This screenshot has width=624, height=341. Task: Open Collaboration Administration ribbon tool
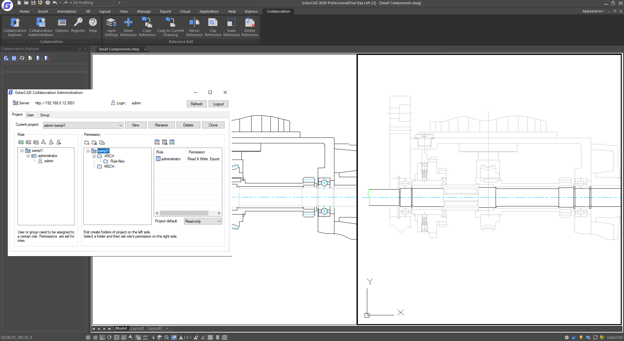coord(41,27)
